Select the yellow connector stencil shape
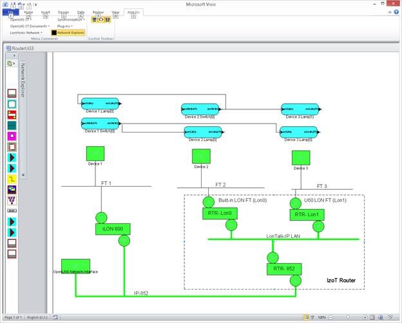Image resolution: width=402 pixels, height=323 pixels. [12, 179]
